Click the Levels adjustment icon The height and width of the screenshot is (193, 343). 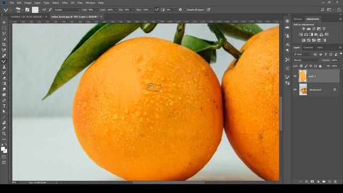(x=309, y=28)
